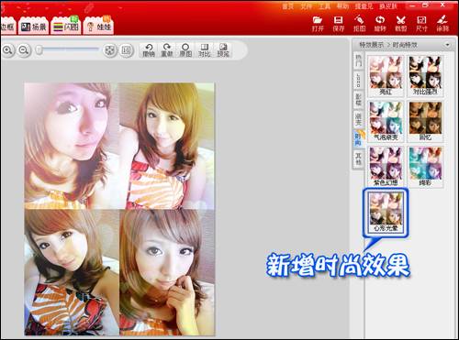Select the LOMO vertical tab

pyautogui.click(x=358, y=80)
